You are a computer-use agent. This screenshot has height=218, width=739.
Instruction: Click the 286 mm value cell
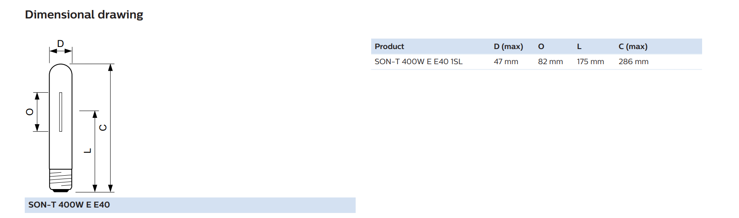[633, 62]
